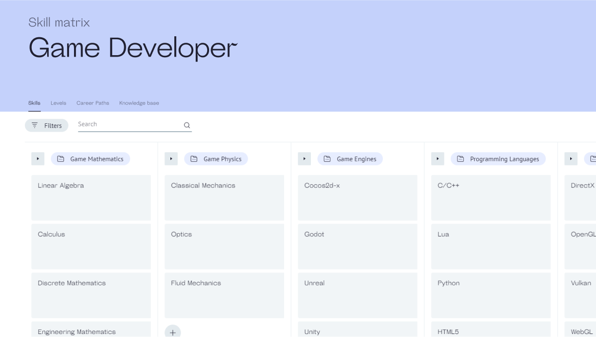Open the DirectX skill card
596x337 pixels.
pos(580,197)
